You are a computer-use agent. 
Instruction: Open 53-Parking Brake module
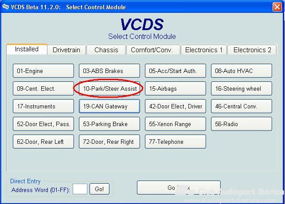point(109,124)
